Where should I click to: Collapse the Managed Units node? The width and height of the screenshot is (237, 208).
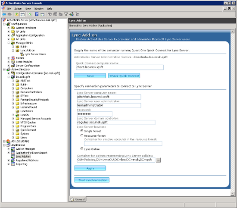(x=9, y=43)
